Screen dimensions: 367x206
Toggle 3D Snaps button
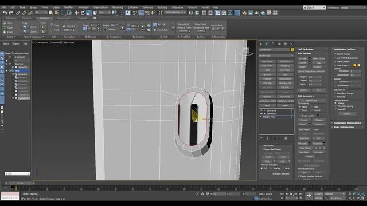(x=135, y=13)
